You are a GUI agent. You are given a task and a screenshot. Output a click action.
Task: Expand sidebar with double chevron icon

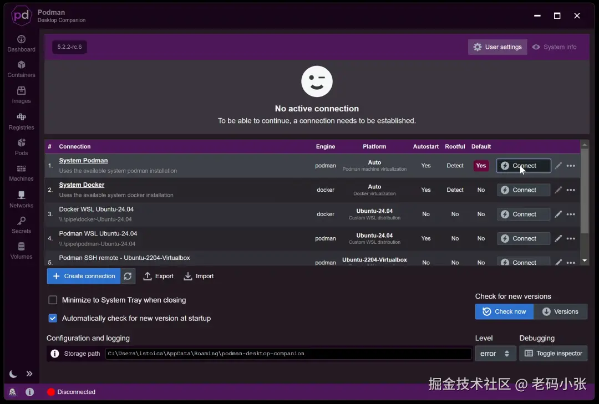29,374
